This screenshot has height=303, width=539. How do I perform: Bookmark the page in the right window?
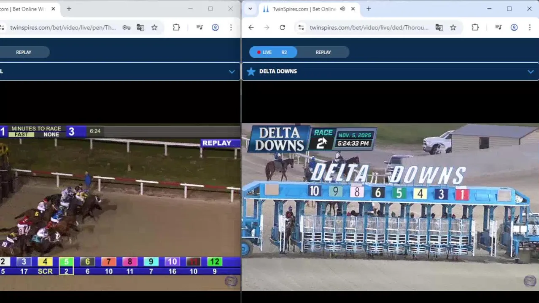coord(453,27)
